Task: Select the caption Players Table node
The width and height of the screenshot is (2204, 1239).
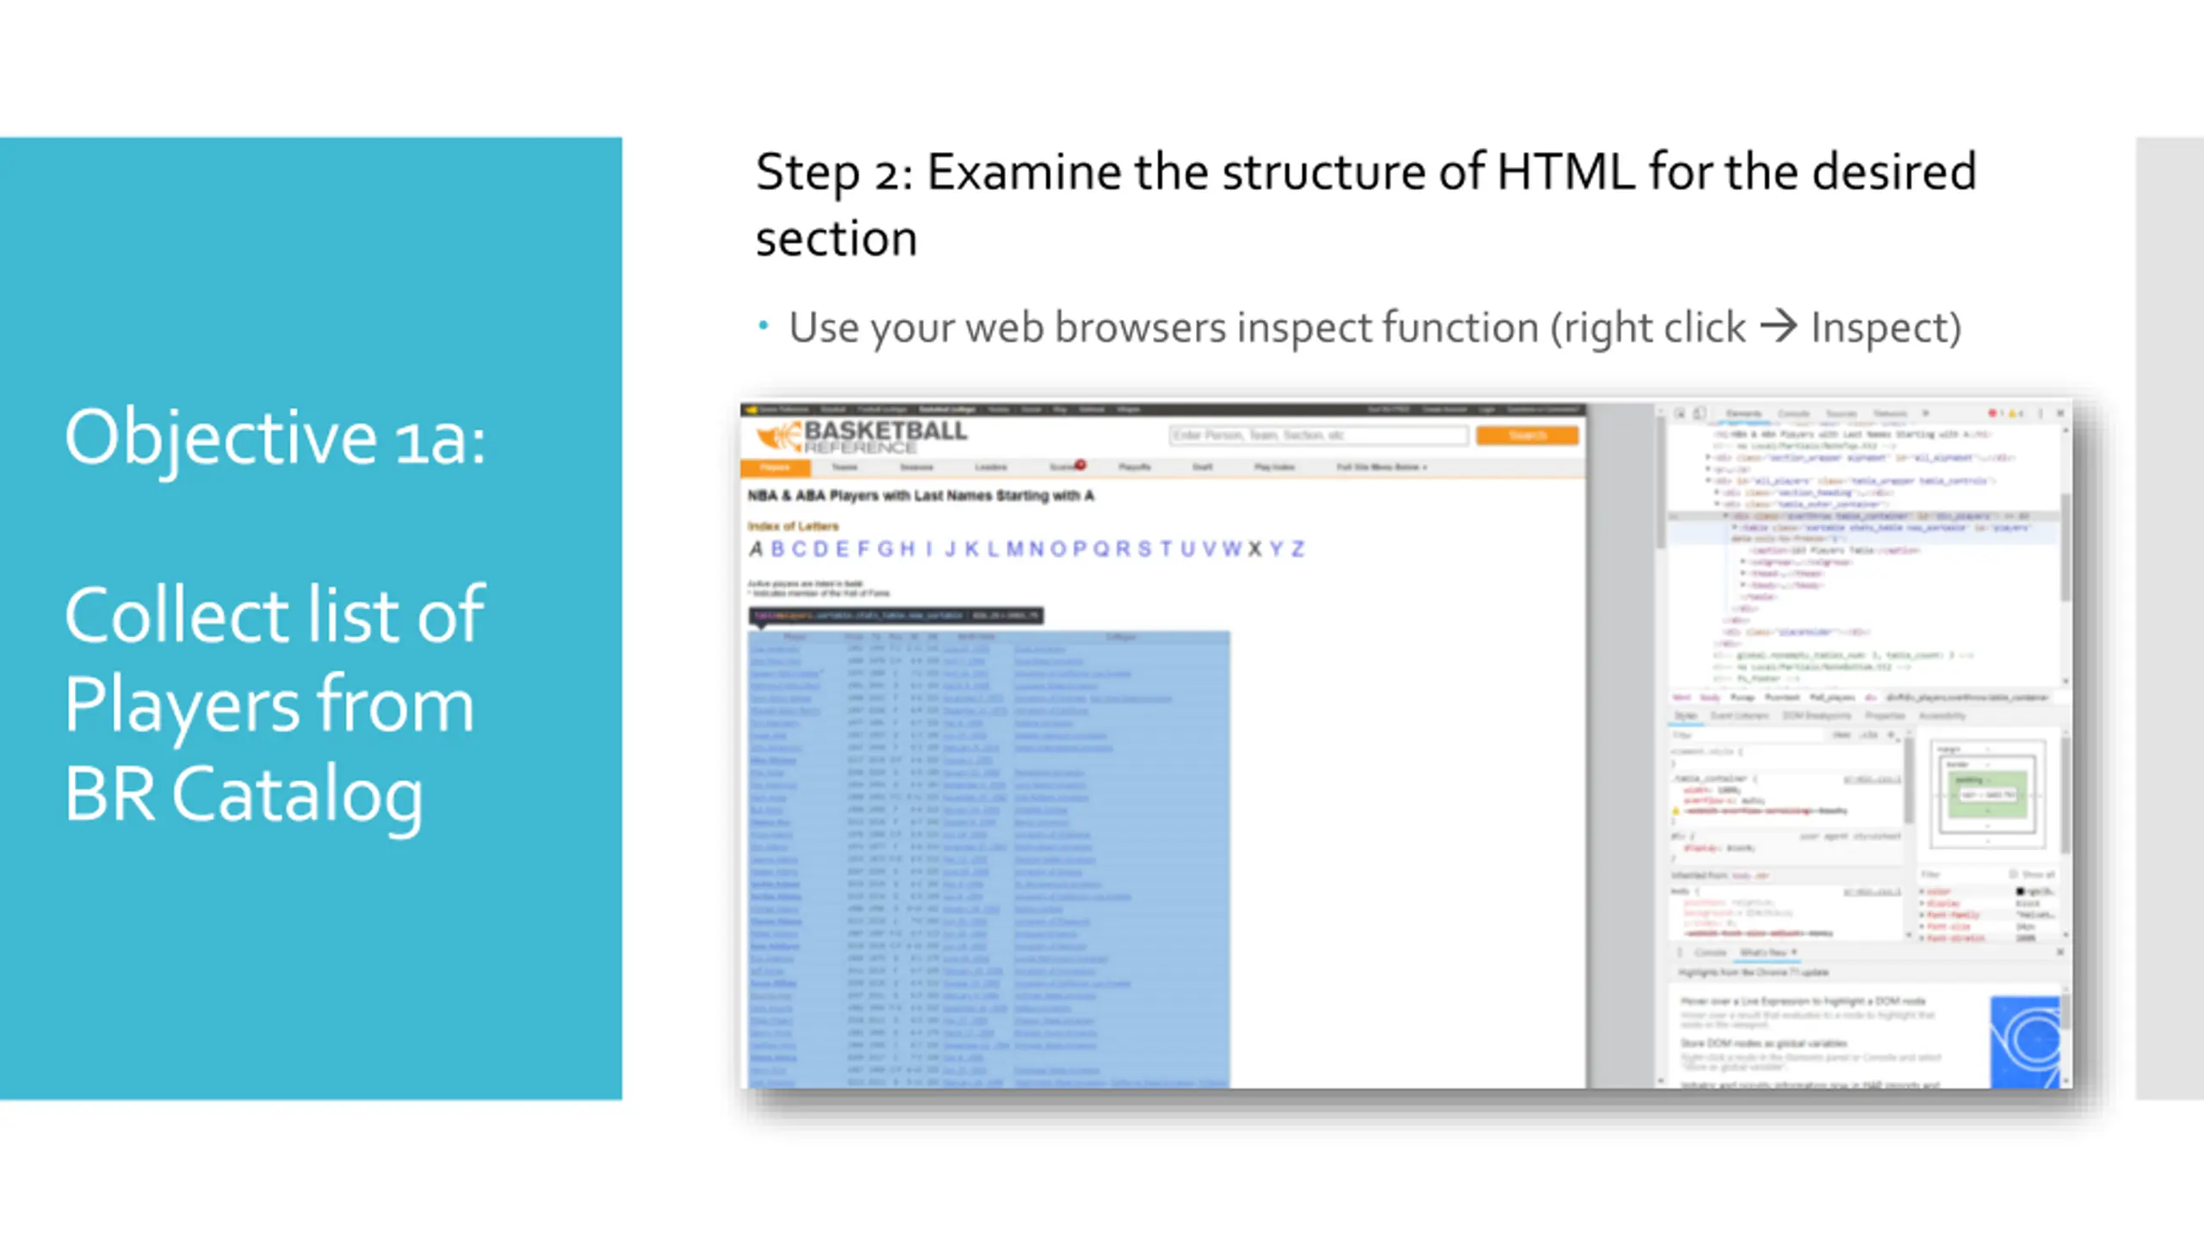Action: 1835,551
